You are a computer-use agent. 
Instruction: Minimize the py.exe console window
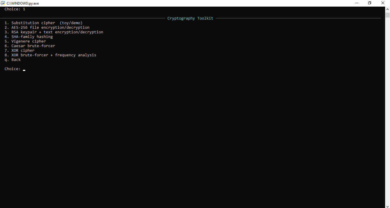tap(357, 3)
